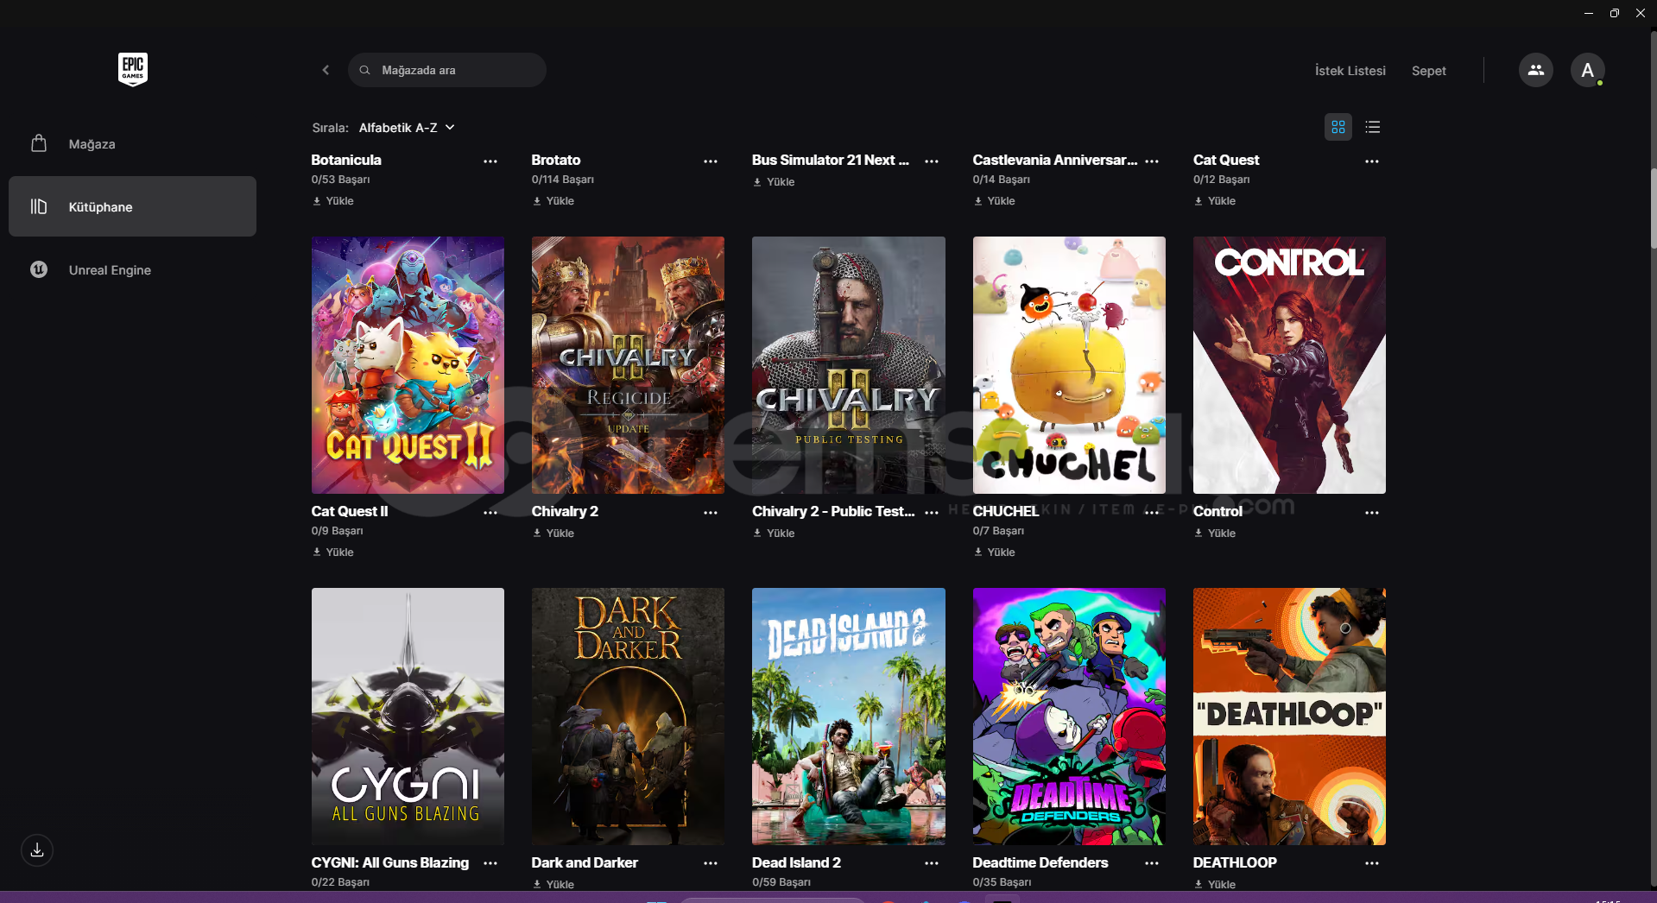This screenshot has height=903, width=1657.
Task: Install Brotato via Yükle
Action: pos(553,201)
